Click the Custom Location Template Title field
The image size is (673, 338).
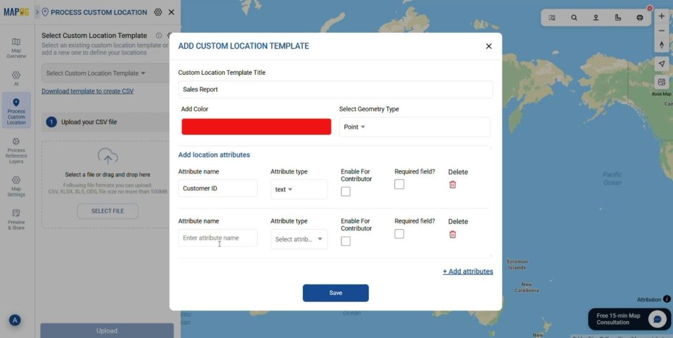335,89
